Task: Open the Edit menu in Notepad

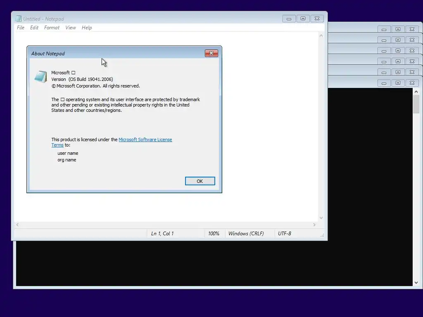Action: click(34, 28)
